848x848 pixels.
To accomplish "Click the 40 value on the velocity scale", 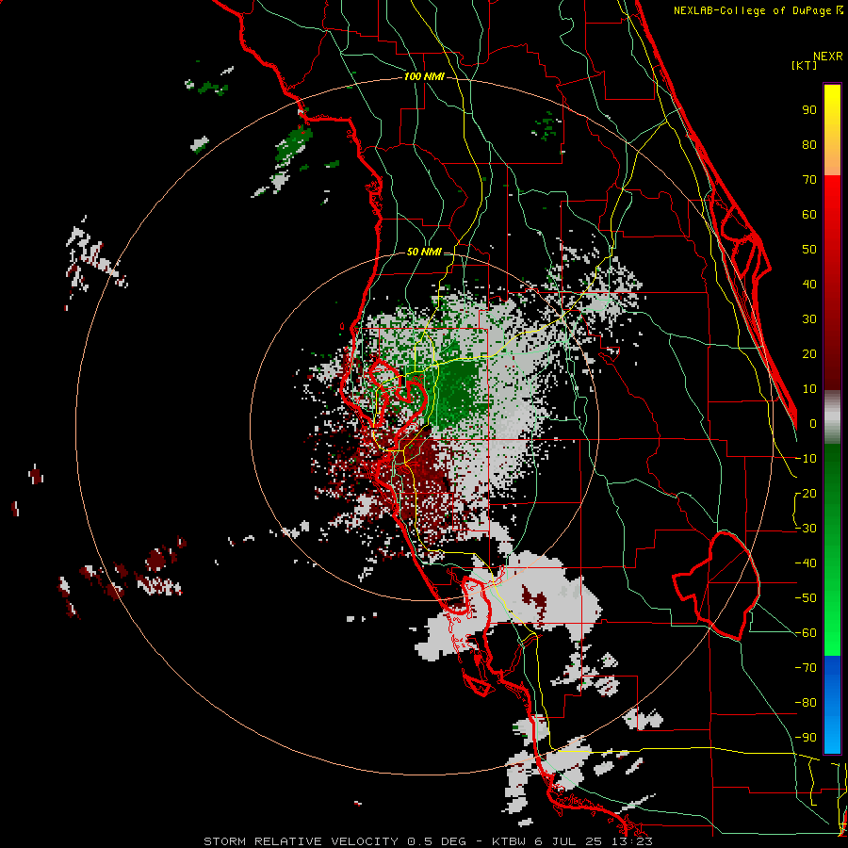I will click(x=809, y=284).
